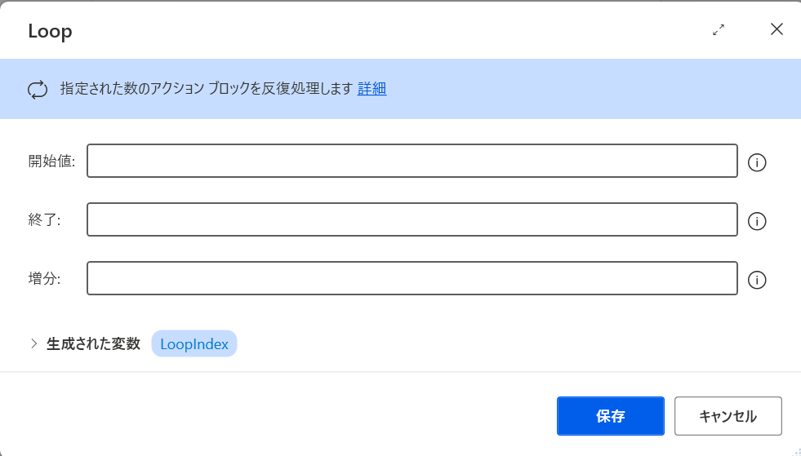Screen dimensions: 801x456
Task: Click the 生成された変数 section heading
Action: click(x=93, y=343)
